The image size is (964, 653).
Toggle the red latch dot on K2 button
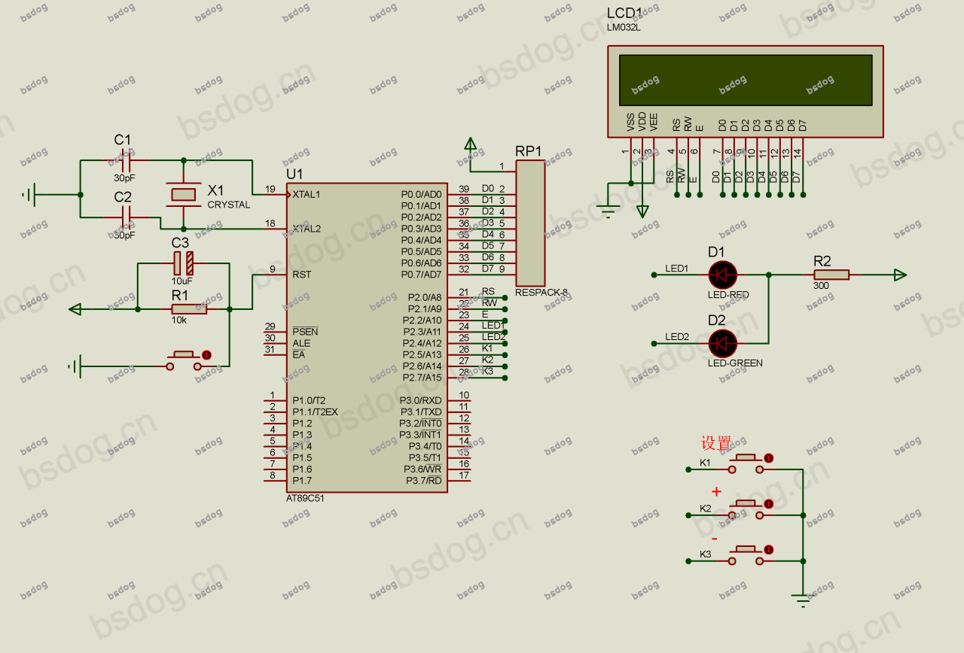[768, 503]
